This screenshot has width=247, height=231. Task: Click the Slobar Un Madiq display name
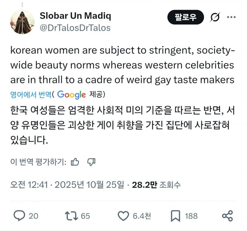point(75,16)
